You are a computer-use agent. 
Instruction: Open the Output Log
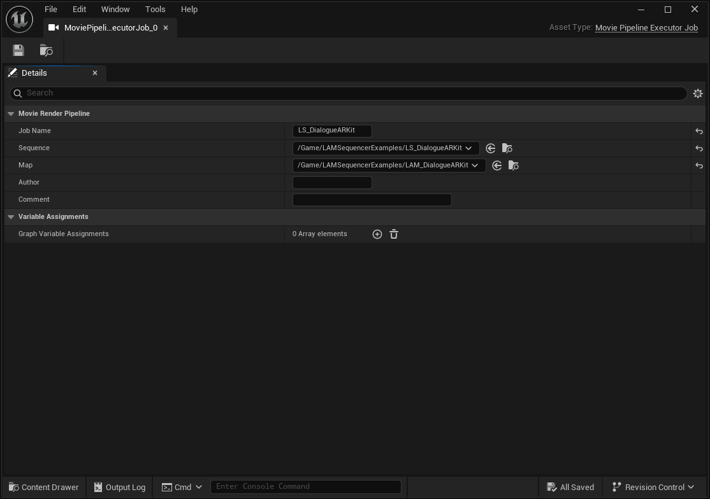pos(120,488)
